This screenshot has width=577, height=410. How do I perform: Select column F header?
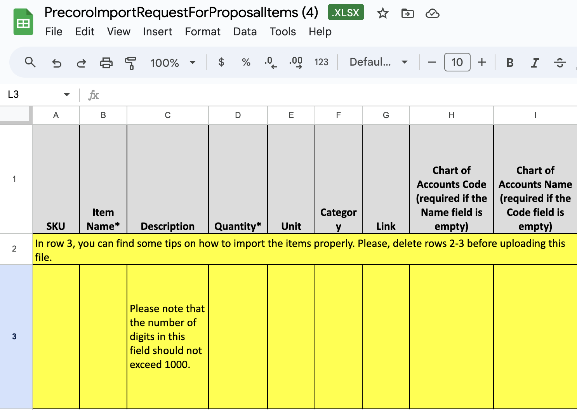tap(339, 115)
